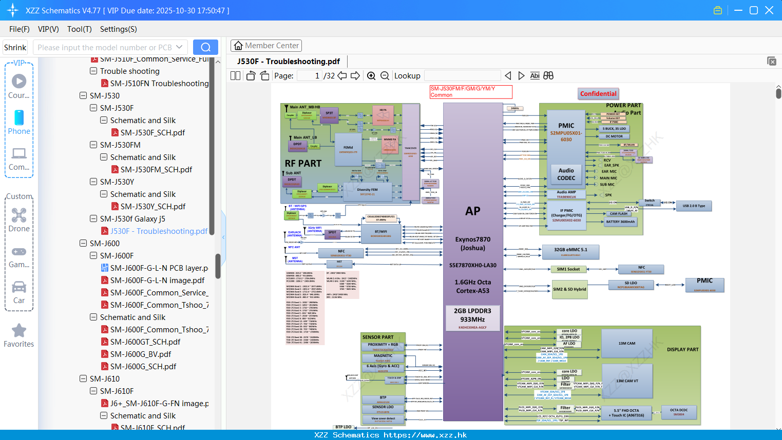The width and height of the screenshot is (782, 440).
Task: Rotate the page counterclockwise
Action: click(x=251, y=75)
